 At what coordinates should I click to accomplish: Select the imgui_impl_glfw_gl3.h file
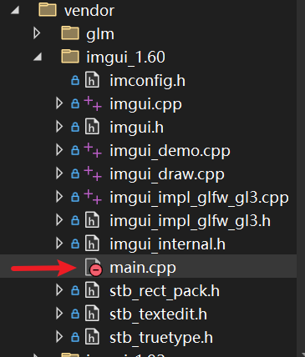[x=190, y=221]
